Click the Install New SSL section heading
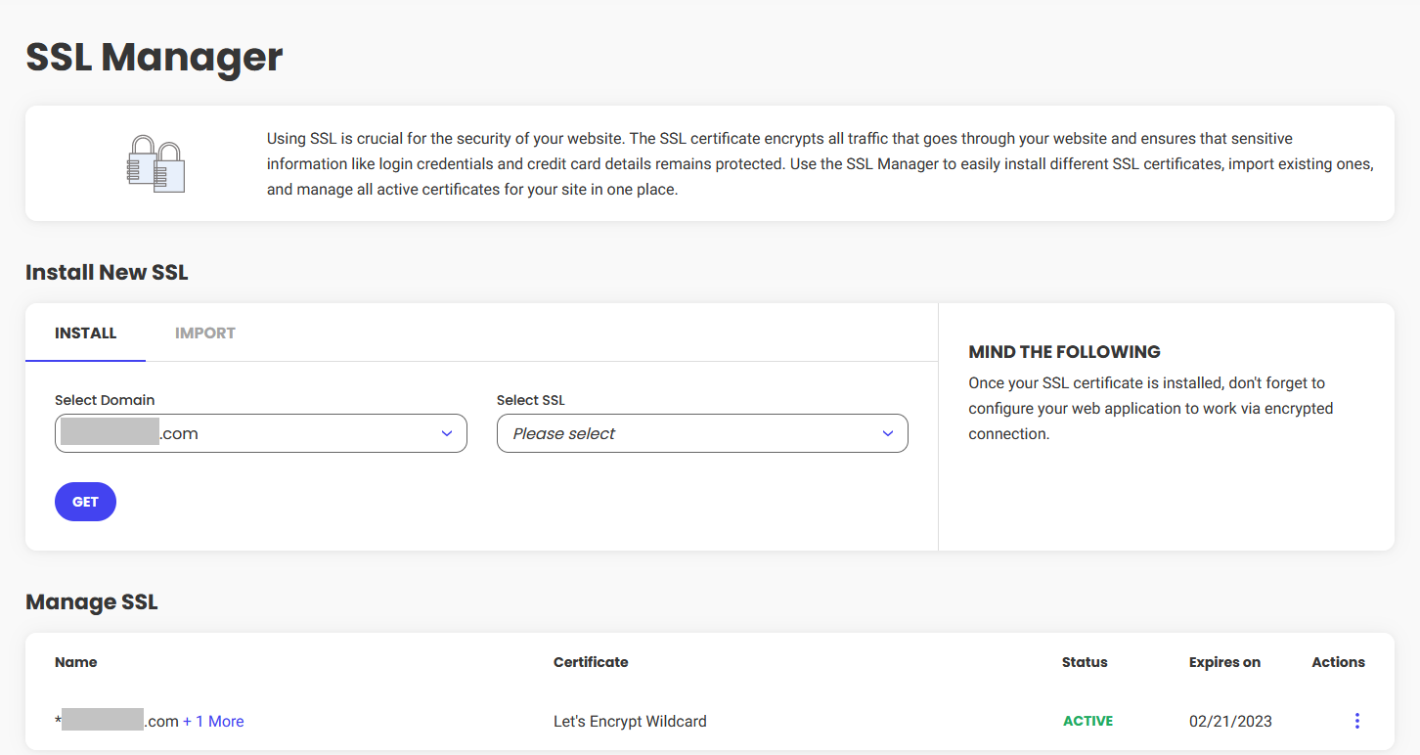Image resolution: width=1420 pixels, height=755 pixels. point(107,272)
